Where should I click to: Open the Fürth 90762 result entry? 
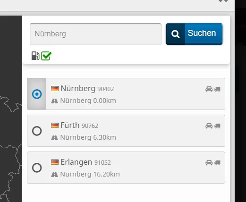[126, 131]
